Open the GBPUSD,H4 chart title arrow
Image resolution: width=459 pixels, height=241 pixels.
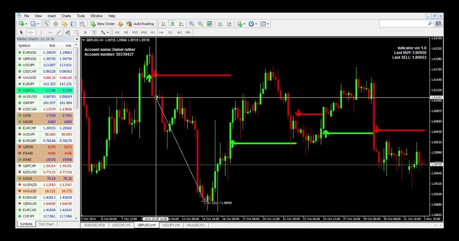[x=84, y=40]
